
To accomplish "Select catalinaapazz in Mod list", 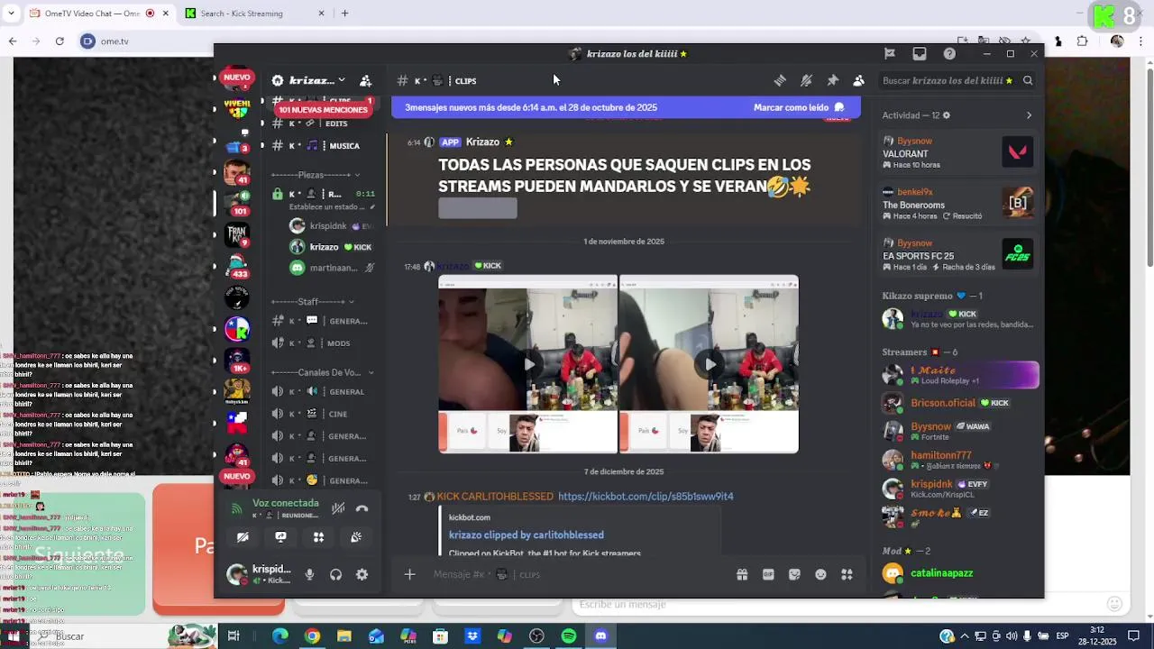I will [x=959, y=573].
